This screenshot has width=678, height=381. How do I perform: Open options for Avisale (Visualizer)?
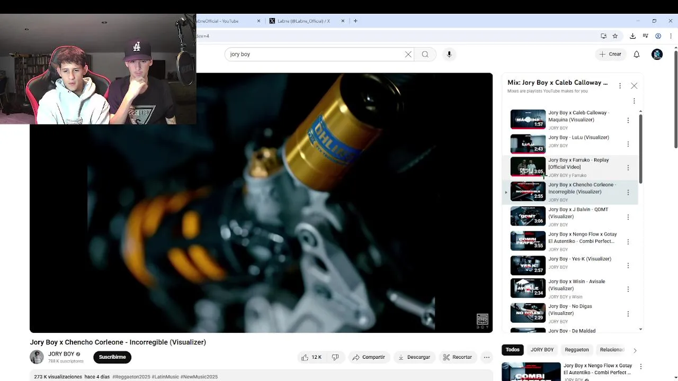(628, 289)
